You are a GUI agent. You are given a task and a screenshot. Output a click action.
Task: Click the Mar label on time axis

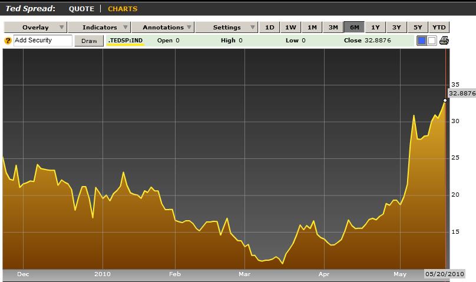244,274
